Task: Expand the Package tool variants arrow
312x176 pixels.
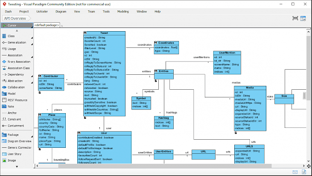Action: coord(32,136)
